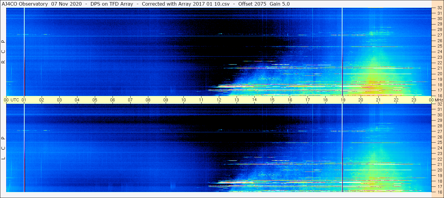Select the 19 hour tick on time axis
The width and height of the screenshot is (444, 198).
(343, 100)
